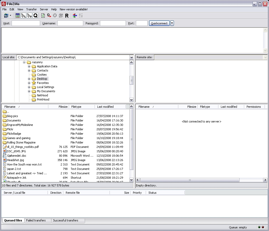The height and width of the screenshot is (231, 269).
Task: Click the Host input field
Action: click(x=26, y=23)
